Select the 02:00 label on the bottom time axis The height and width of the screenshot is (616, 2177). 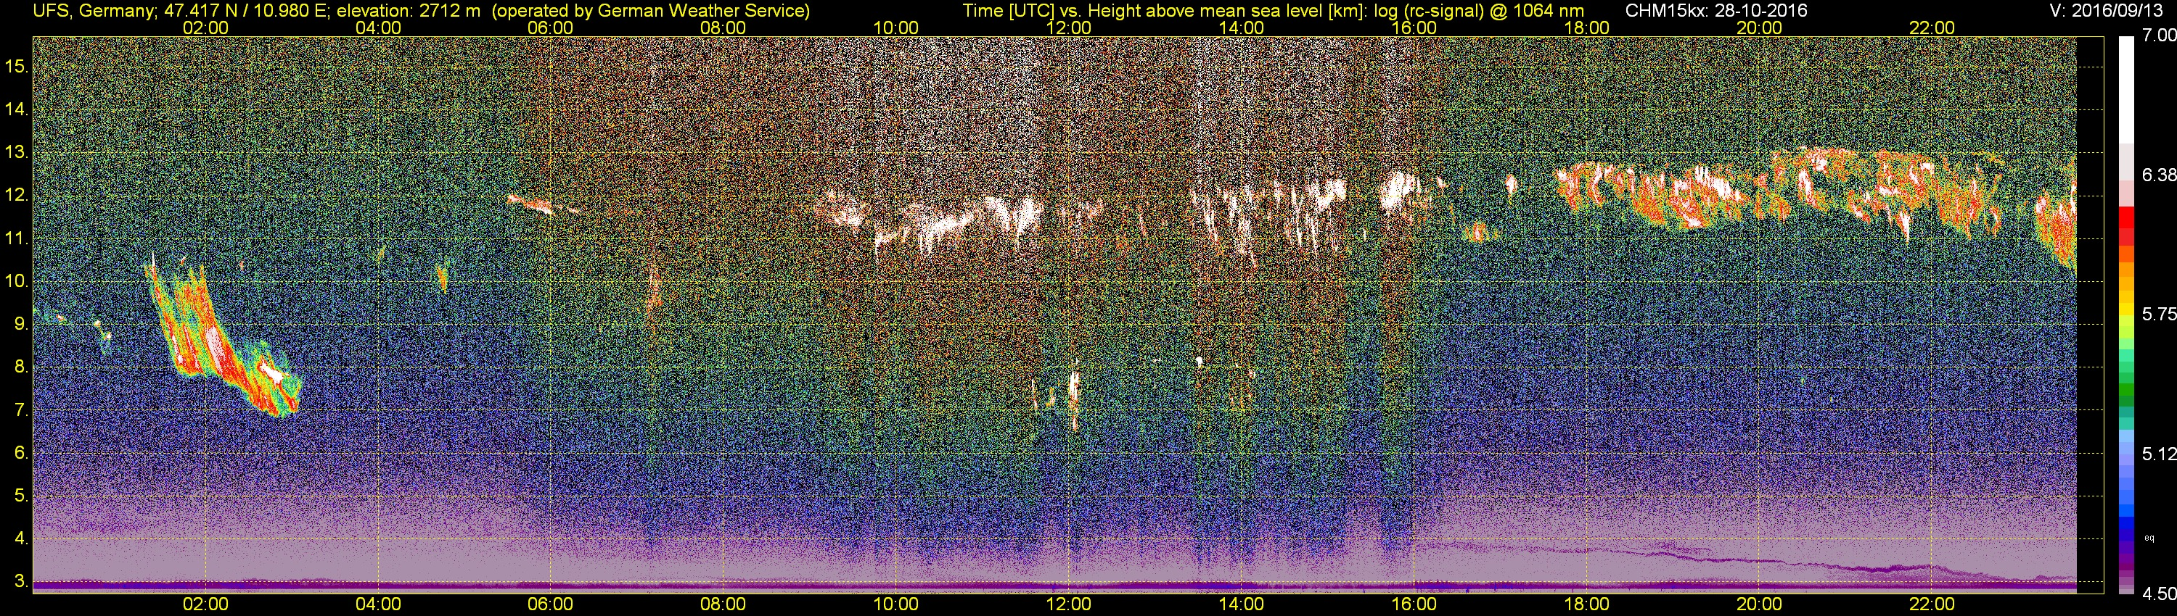[205, 604]
